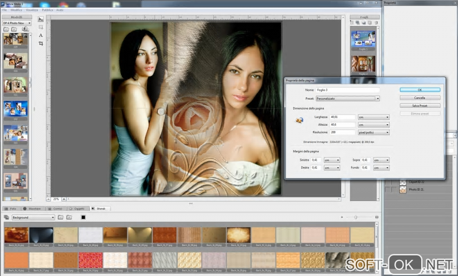Click large thumbnail size icon
Viewport: 458px width, 276px height.
tap(377, 217)
